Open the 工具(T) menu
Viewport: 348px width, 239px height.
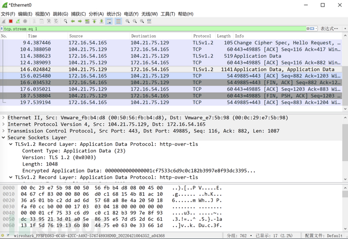[x=168, y=14]
